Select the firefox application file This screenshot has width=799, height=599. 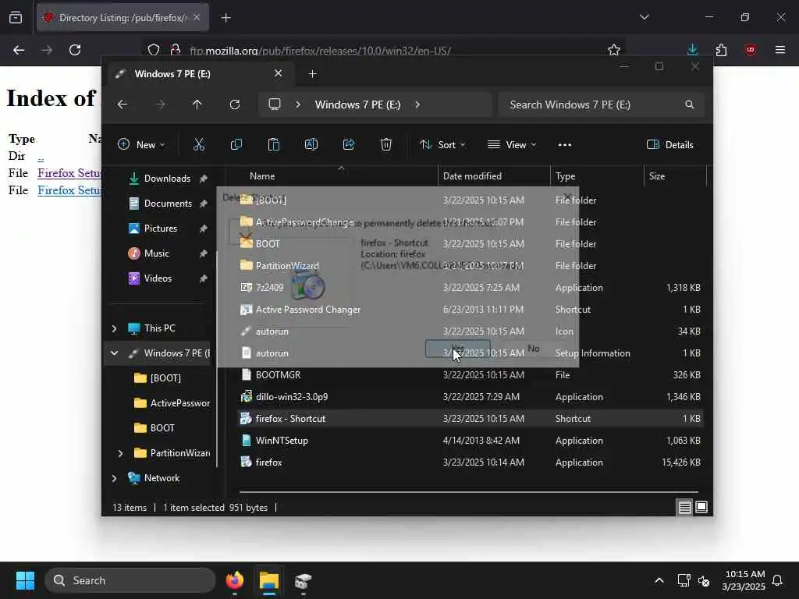coord(471,463)
